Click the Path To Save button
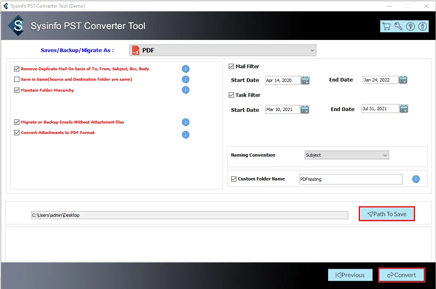Image resolution: width=436 pixels, height=289 pixels. (387, 214)
